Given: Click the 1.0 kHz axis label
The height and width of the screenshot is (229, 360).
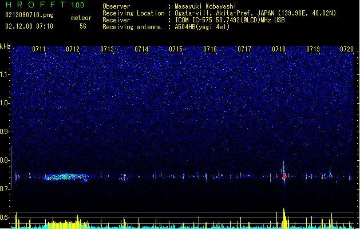Looking at the screenshot, I should [5, 103].
